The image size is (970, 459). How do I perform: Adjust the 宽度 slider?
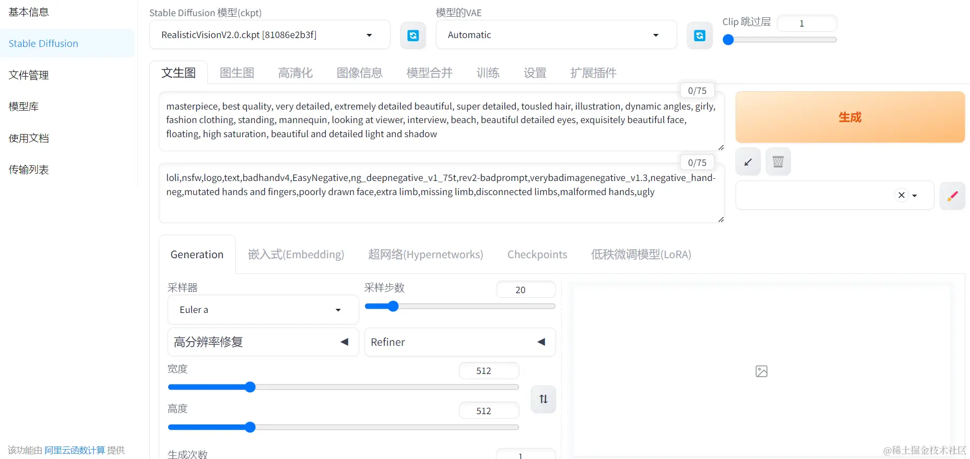coord(343,387)
